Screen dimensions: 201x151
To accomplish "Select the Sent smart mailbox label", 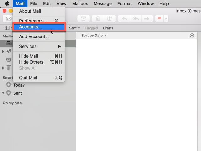I will pos(18,93).
